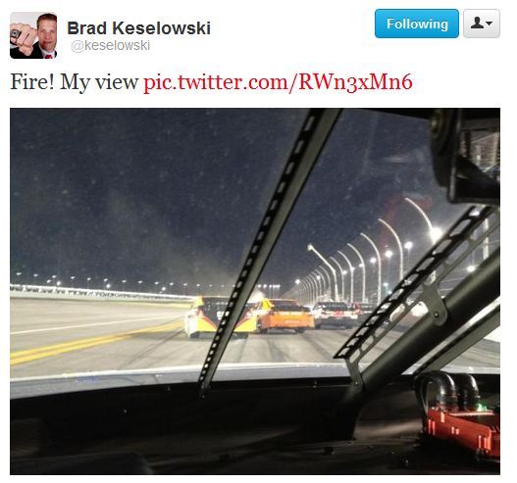The width and height of the screenshot is (517, 483).
Task: Open the pic.twitter.com/RWn3xMn6 link
Action: 278,81
